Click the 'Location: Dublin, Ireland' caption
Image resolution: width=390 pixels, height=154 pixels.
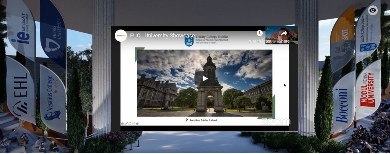tap(201, 120)
